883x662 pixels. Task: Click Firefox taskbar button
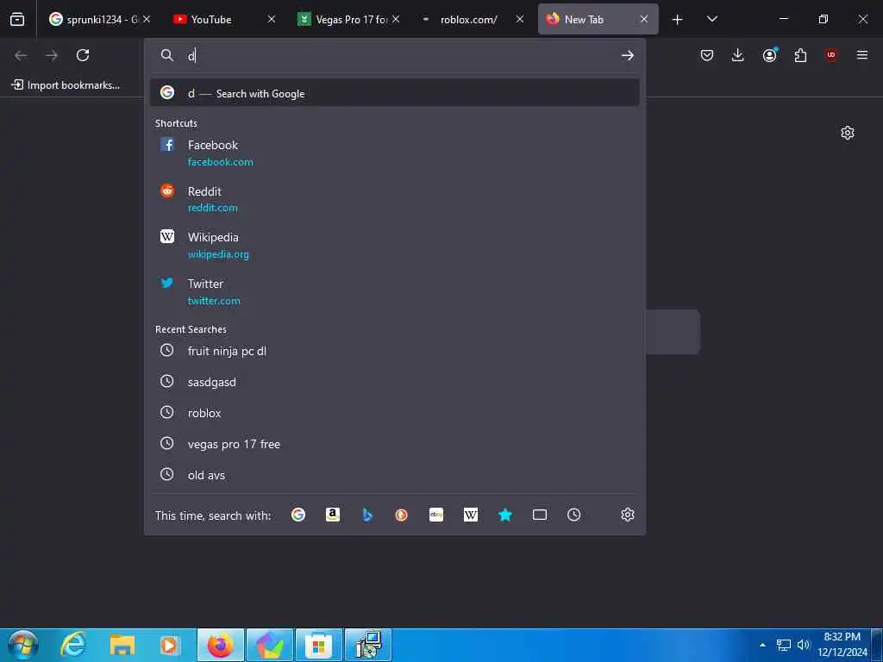(221, 645)
